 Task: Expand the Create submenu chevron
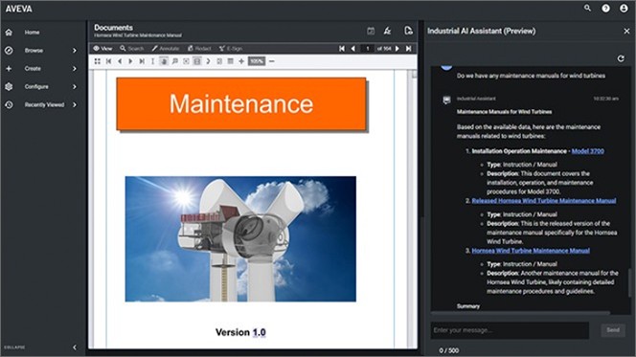pyautogui.click(x=75, y=69)
